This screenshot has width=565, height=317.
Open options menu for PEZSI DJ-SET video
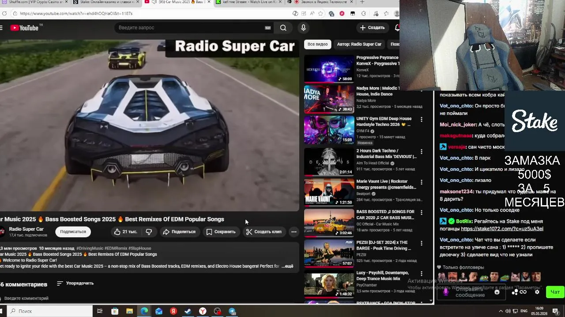click(x=422, y=243)
